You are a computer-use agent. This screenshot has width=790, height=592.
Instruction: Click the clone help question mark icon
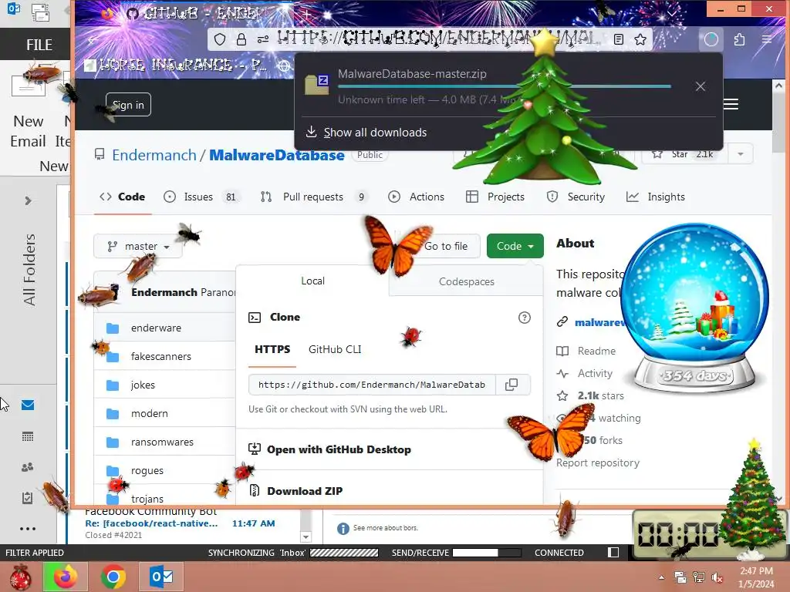(524, 318)
